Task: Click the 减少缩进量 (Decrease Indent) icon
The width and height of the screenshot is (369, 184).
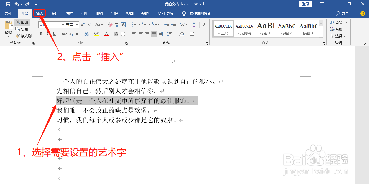Action: pos(166,24)
